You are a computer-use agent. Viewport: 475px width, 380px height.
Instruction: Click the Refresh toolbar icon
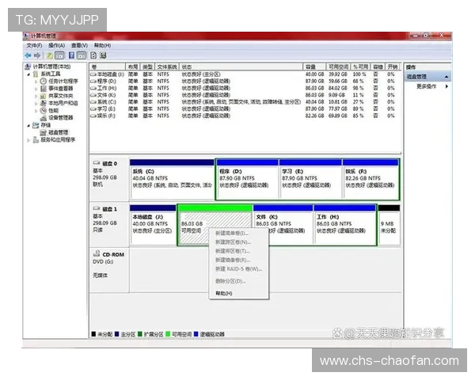(93, 55)
